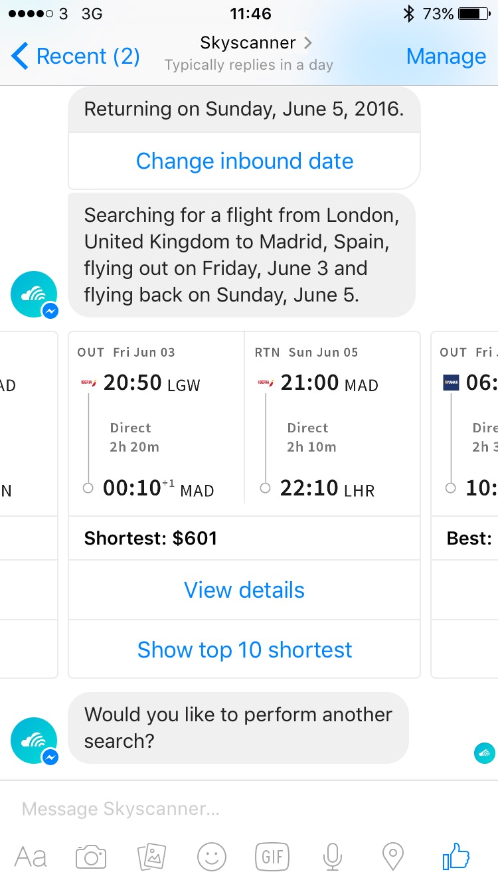Screen dimensions: 498x886
Task: Open the camera icon to take a photo
Action: coord(91,856)
